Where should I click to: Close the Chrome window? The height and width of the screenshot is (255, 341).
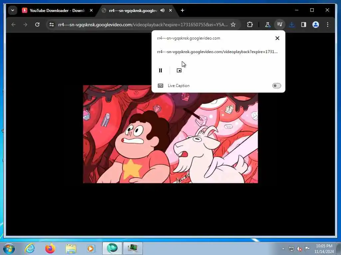coord(327,10)
